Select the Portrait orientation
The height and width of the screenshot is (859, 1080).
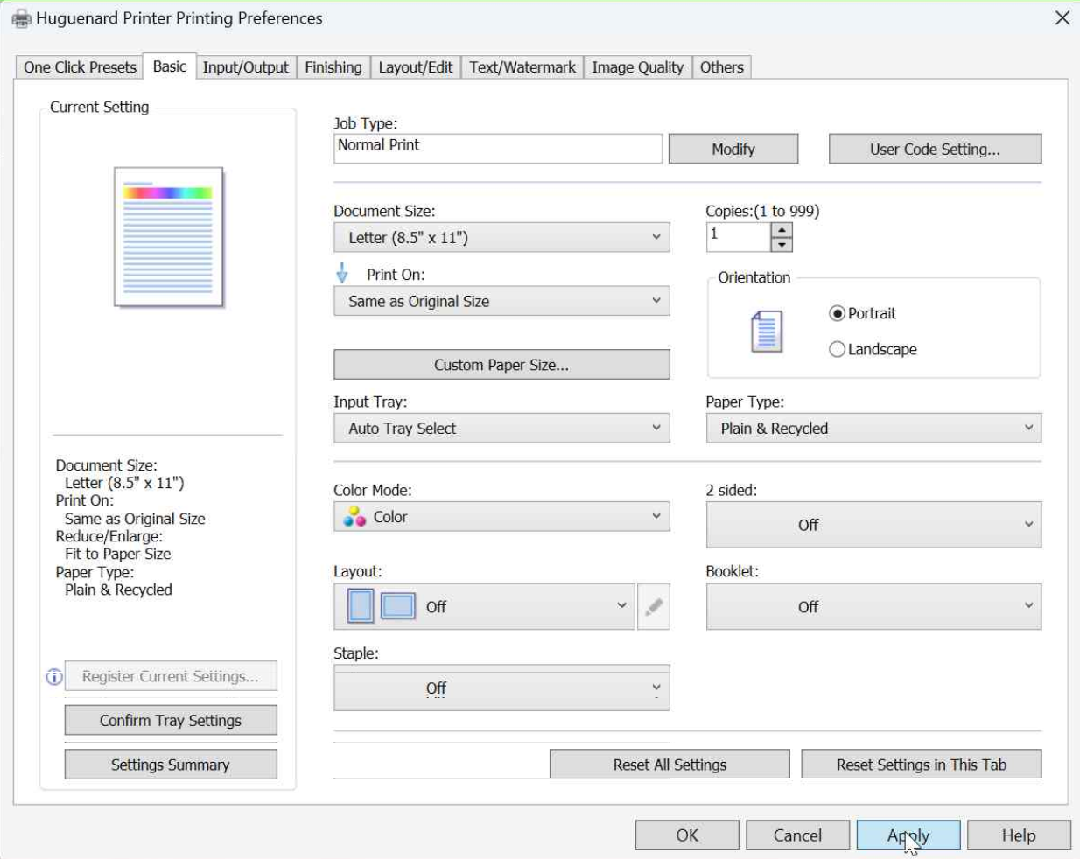(x=837, y=313)
